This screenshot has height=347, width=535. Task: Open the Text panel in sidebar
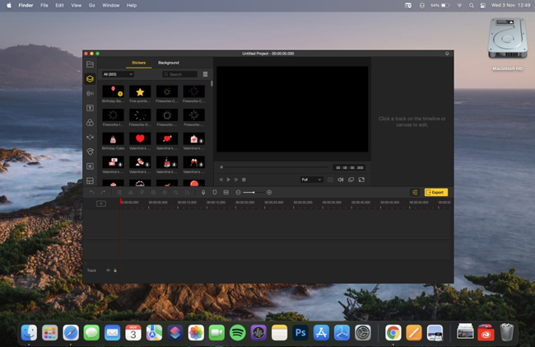click(90, 108)
